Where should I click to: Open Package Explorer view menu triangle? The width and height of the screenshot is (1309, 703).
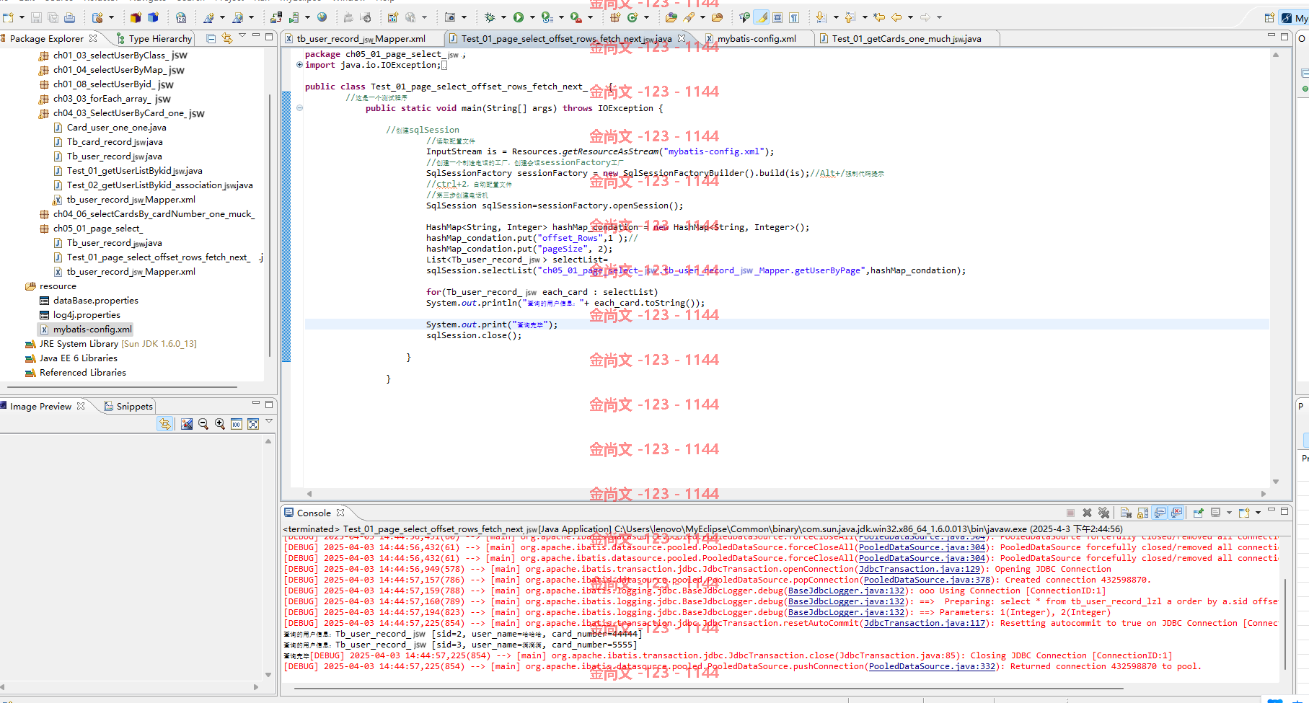(242, 35)
